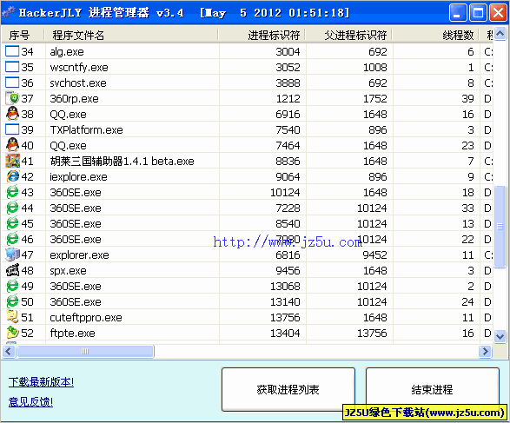Click the horizontal scrollbar left arrow
510x423 pixels.
(x=9, y=351)
